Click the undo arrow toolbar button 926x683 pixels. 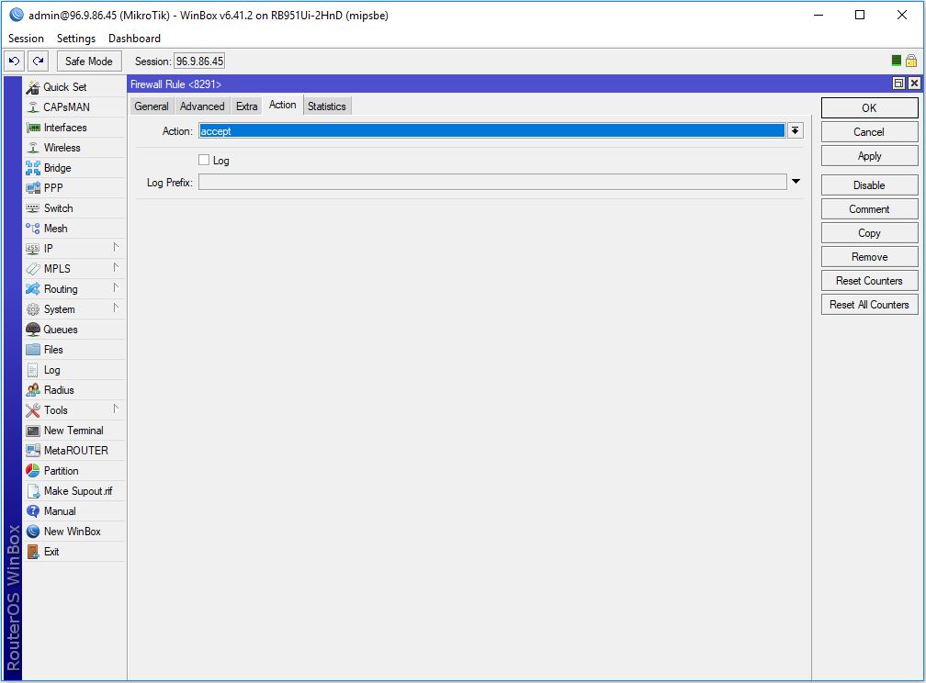(14, 61)
